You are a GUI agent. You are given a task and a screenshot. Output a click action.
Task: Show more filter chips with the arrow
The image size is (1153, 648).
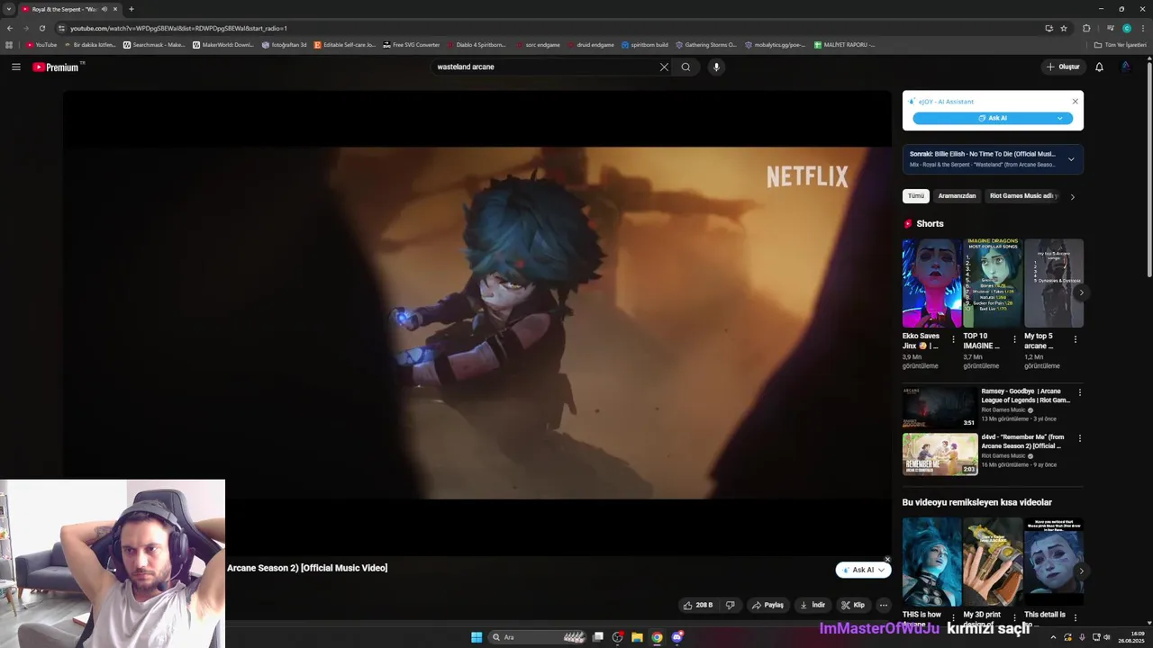[x=1072, y=196]
